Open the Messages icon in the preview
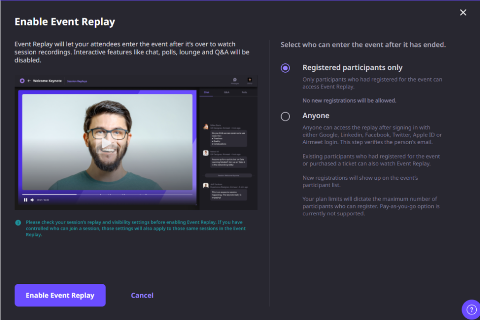Screen dimensions: 480x320 click(234, 80)
